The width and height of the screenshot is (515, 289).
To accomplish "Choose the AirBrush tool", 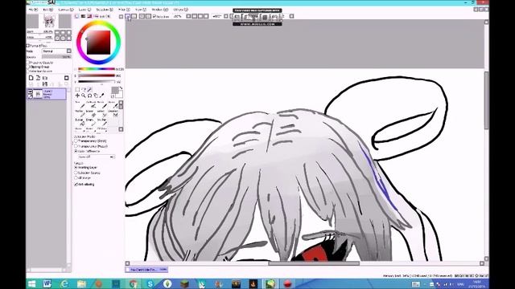I will pos(91,105).
